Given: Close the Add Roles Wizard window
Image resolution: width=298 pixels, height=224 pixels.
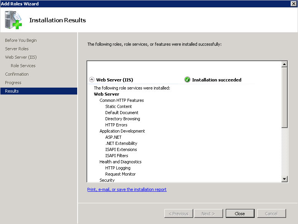Looking at the screenshot, I should [x=293, y=3].
